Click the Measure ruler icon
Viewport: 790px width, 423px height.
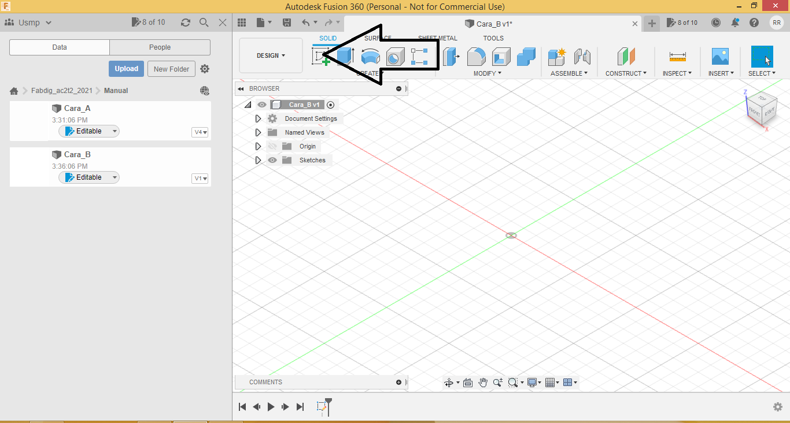click(677, 57)
